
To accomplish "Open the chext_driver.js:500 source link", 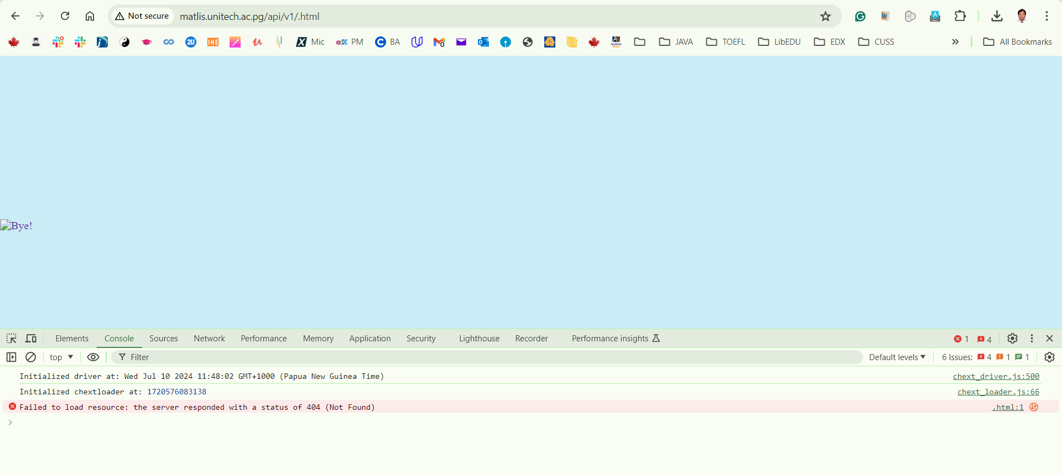I will pyautogui.click(x=996, y=376).
